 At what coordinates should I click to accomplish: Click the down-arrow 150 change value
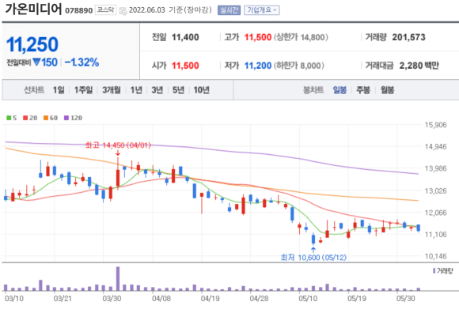tap(45, 62)
